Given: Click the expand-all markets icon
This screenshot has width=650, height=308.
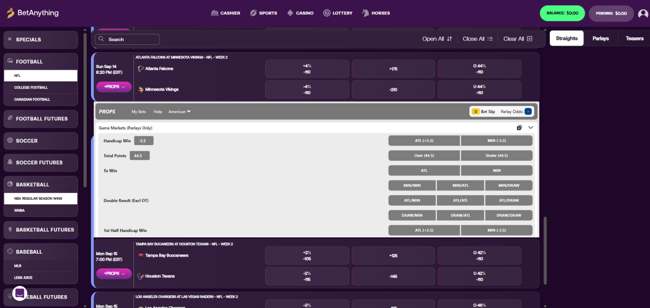Looking at the screenshot, I should pos(519,128).
